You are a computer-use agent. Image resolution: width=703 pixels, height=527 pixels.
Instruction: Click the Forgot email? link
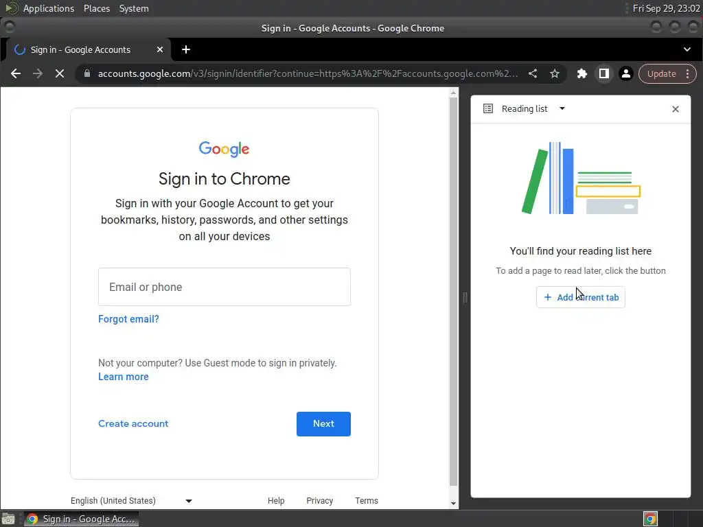pos(128,319)
